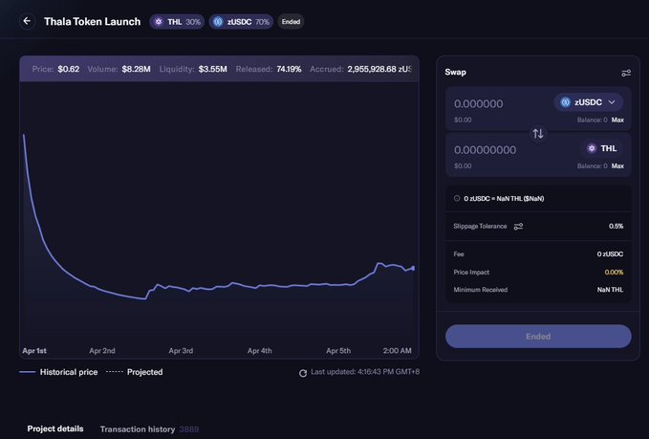The width and height of the screenshot is (649, 439).
Task: Open the zUSDC token dropdown
Action: coord(588,102)
